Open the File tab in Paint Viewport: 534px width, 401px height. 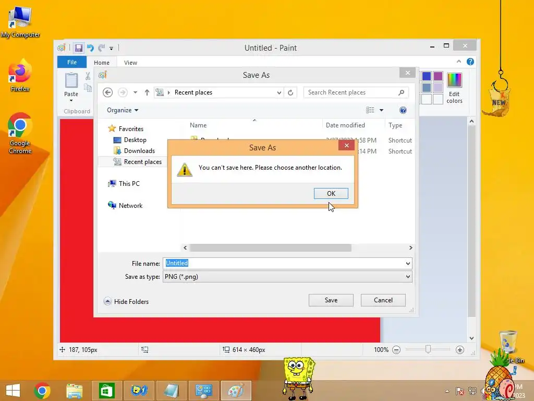coord(72,62)
